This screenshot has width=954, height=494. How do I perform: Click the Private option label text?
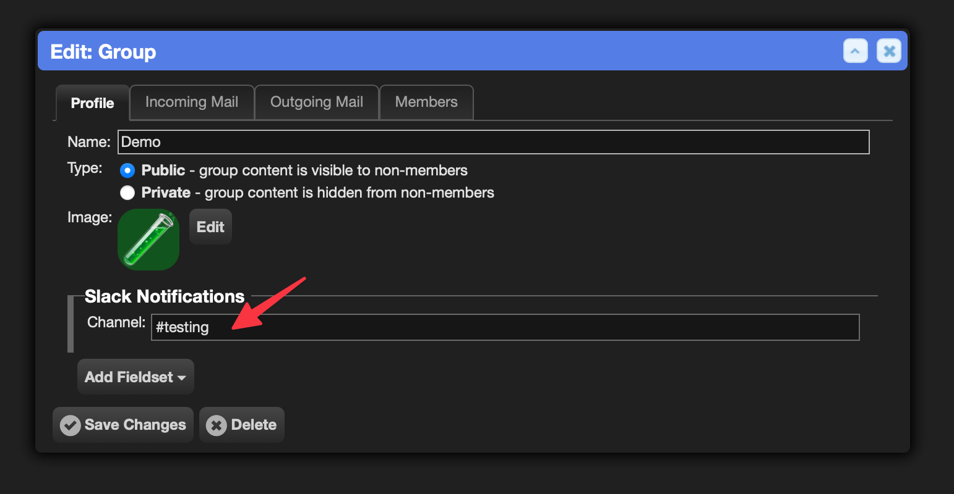[318, 193]
